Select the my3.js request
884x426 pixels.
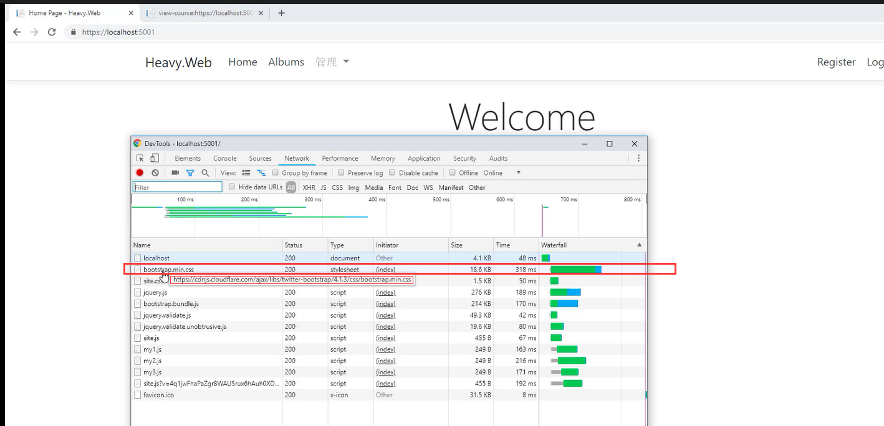click(388, 372)
